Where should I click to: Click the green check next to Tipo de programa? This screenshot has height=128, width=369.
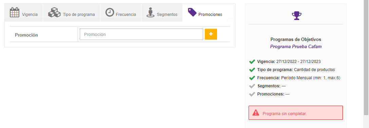(x=252, y=70)
